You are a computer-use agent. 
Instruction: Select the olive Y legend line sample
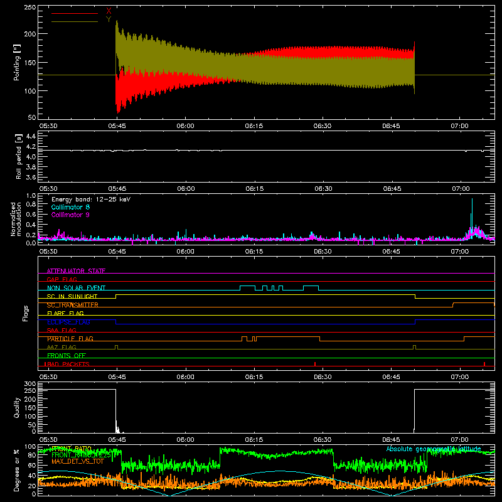coord(75,21)
